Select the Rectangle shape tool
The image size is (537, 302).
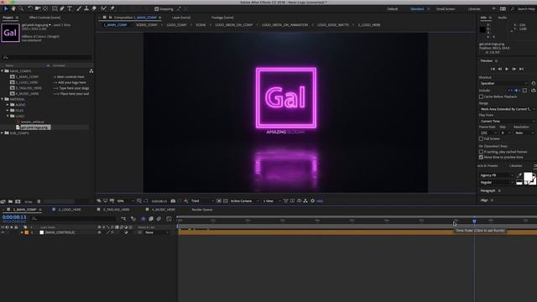[x=55, y=8]
